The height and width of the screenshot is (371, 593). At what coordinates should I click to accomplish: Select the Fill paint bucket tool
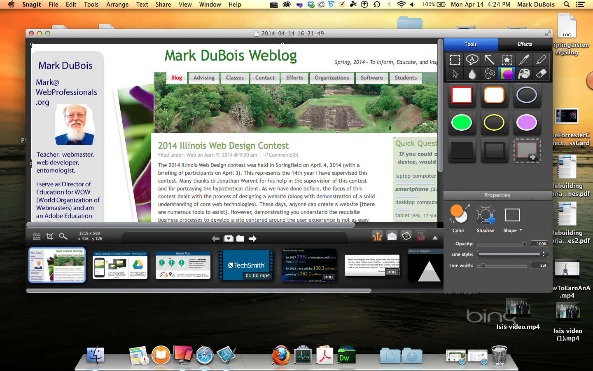[524, 74]
